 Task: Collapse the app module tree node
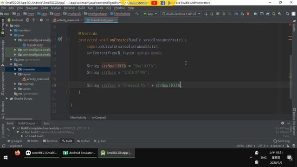7,26
